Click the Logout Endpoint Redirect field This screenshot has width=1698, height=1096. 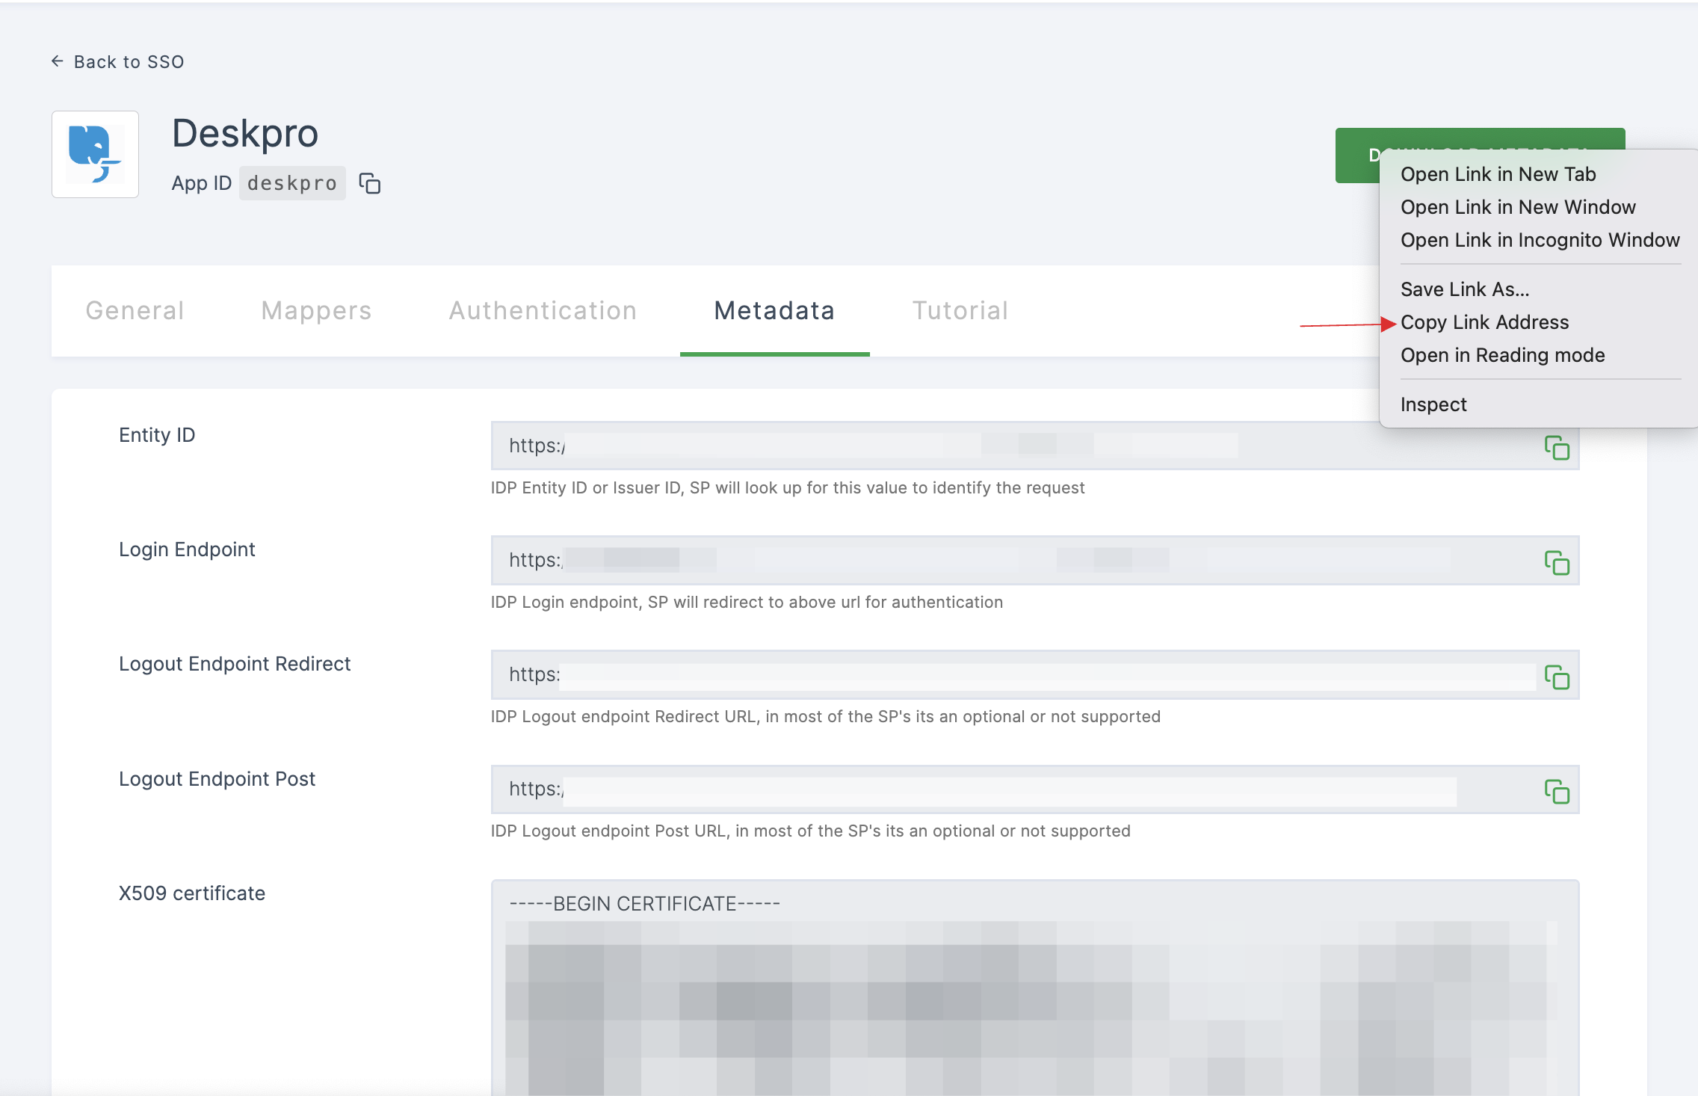[x=1035, y=674]
